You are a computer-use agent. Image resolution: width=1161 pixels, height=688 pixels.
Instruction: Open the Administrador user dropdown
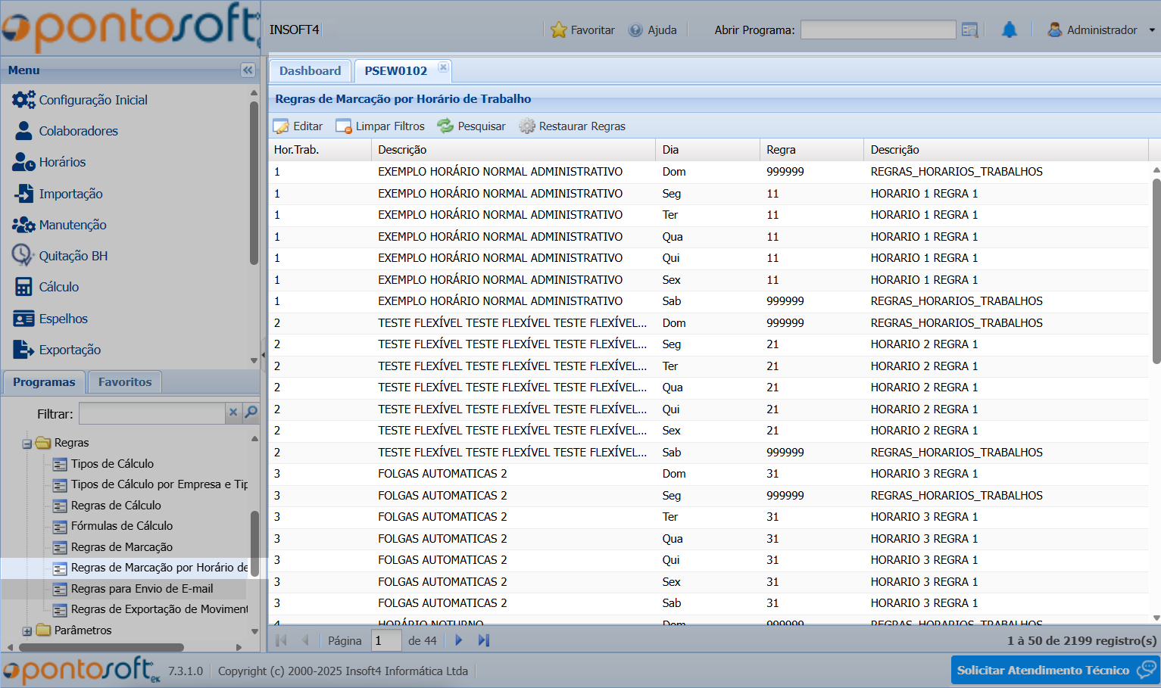(x=1100, y=30)
